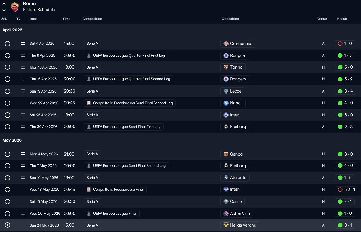Click the green win indicator for Como result

tap(340, 201)
